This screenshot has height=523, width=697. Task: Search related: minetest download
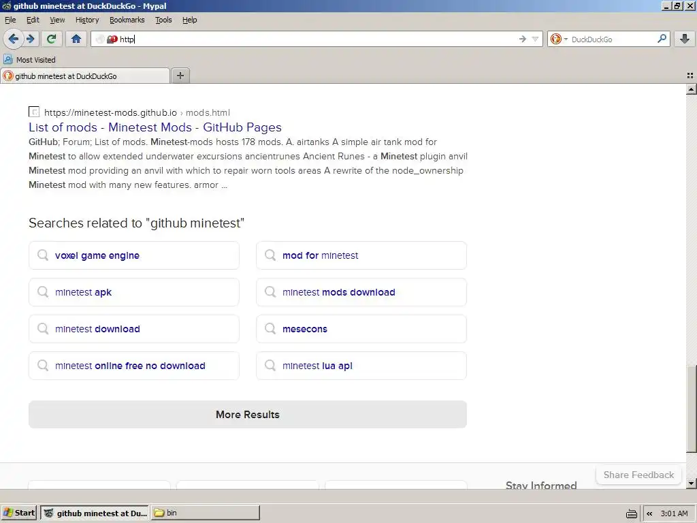click(134, 329)
